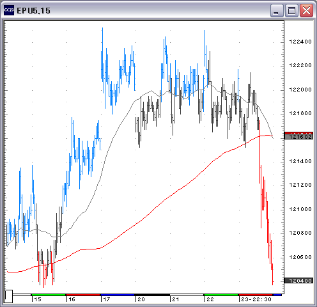The width and height of the screenshot is (317, 307).
Task: Click the highlighted 121602 price marker
Action: (x=298, y=137)
